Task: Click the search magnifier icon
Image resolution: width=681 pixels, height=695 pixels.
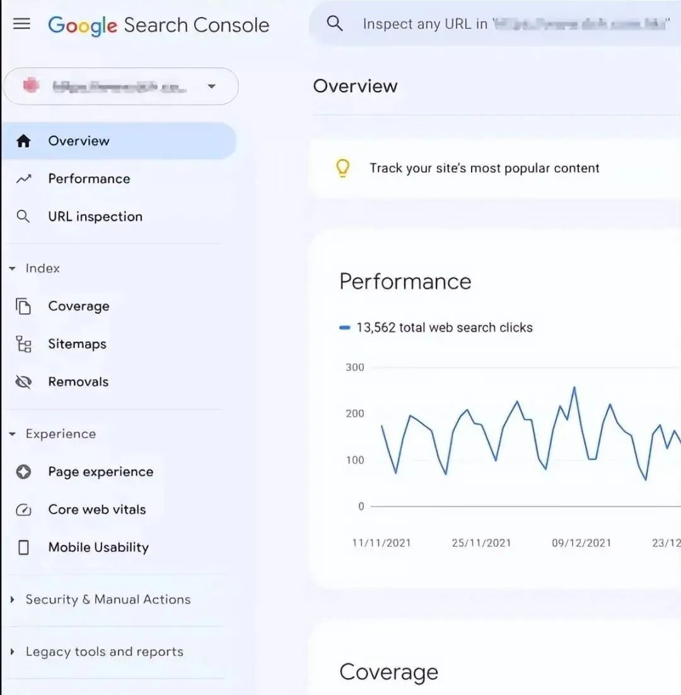Action: (335, 24)
